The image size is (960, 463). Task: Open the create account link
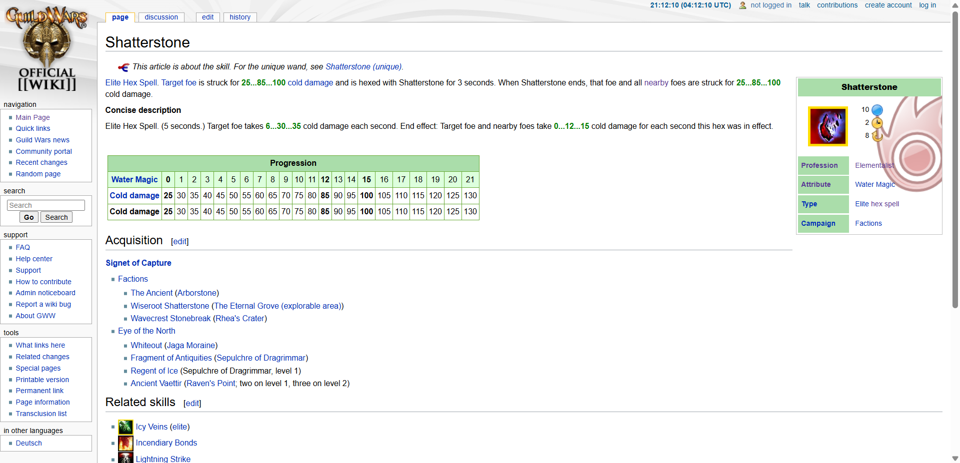click(x=888, y=5)
